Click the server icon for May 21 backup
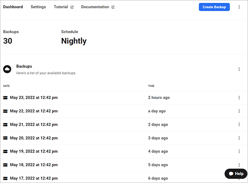The height and width of the screenshot is (183, 248). (x=5, y=124)
